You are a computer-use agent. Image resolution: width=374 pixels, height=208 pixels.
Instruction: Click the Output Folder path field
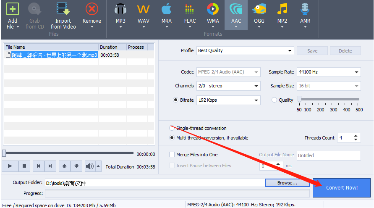click(155, 183)
